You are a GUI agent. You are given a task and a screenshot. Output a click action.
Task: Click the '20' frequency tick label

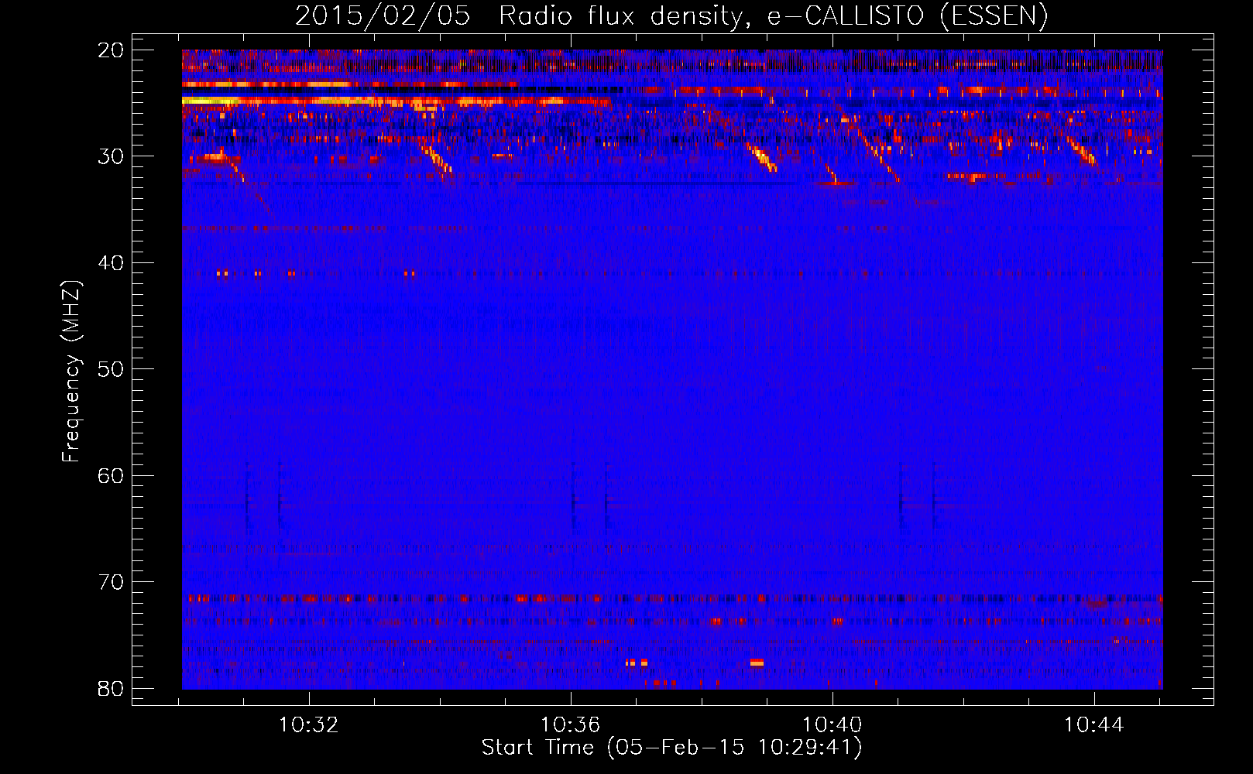pyautogui.click(x=112, y=50)
